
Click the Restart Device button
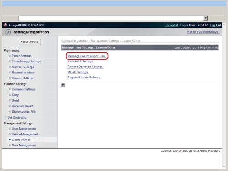pos(30,42)
